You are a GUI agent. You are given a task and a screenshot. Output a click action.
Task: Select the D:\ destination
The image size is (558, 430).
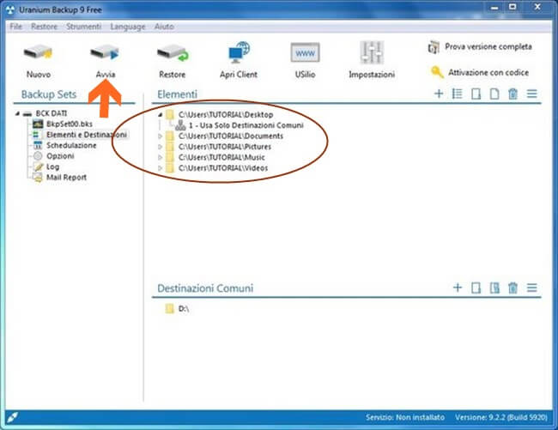click(x=183, y=309)
